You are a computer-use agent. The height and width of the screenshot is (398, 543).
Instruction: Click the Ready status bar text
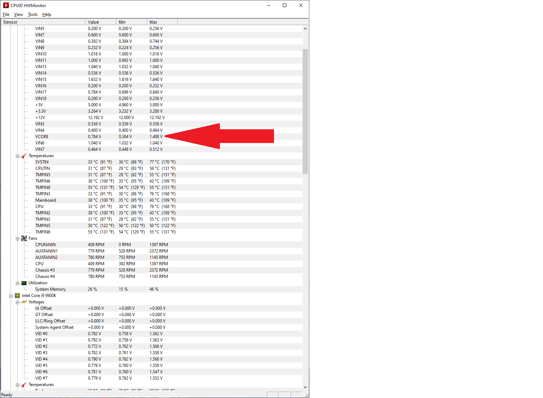[x=7, y=395]
